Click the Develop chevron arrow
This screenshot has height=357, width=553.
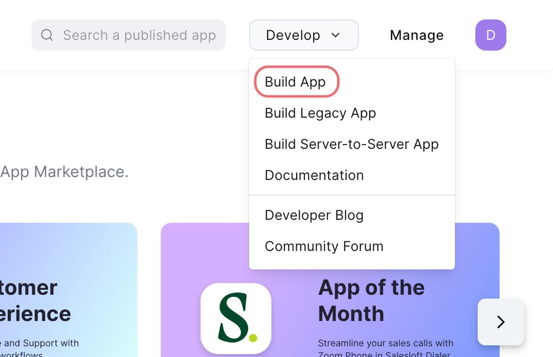336,35
